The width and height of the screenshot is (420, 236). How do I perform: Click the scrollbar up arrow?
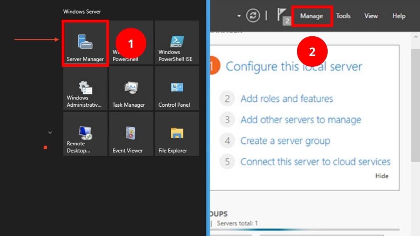pos(416,36)
